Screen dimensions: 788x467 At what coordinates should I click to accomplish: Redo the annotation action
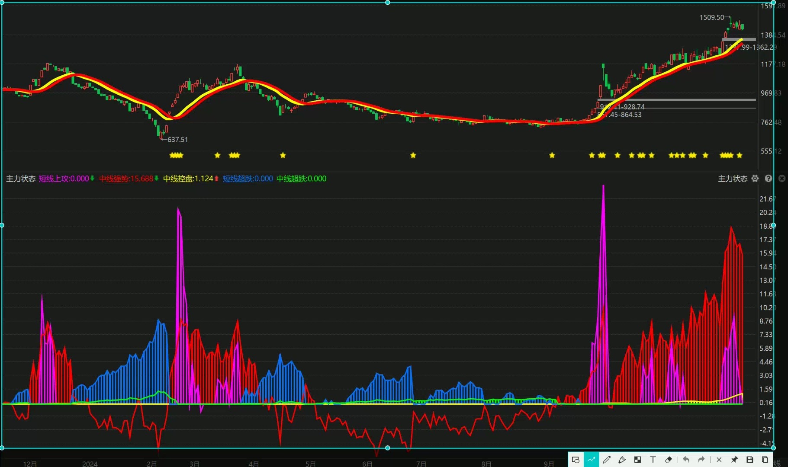point(701,460)
